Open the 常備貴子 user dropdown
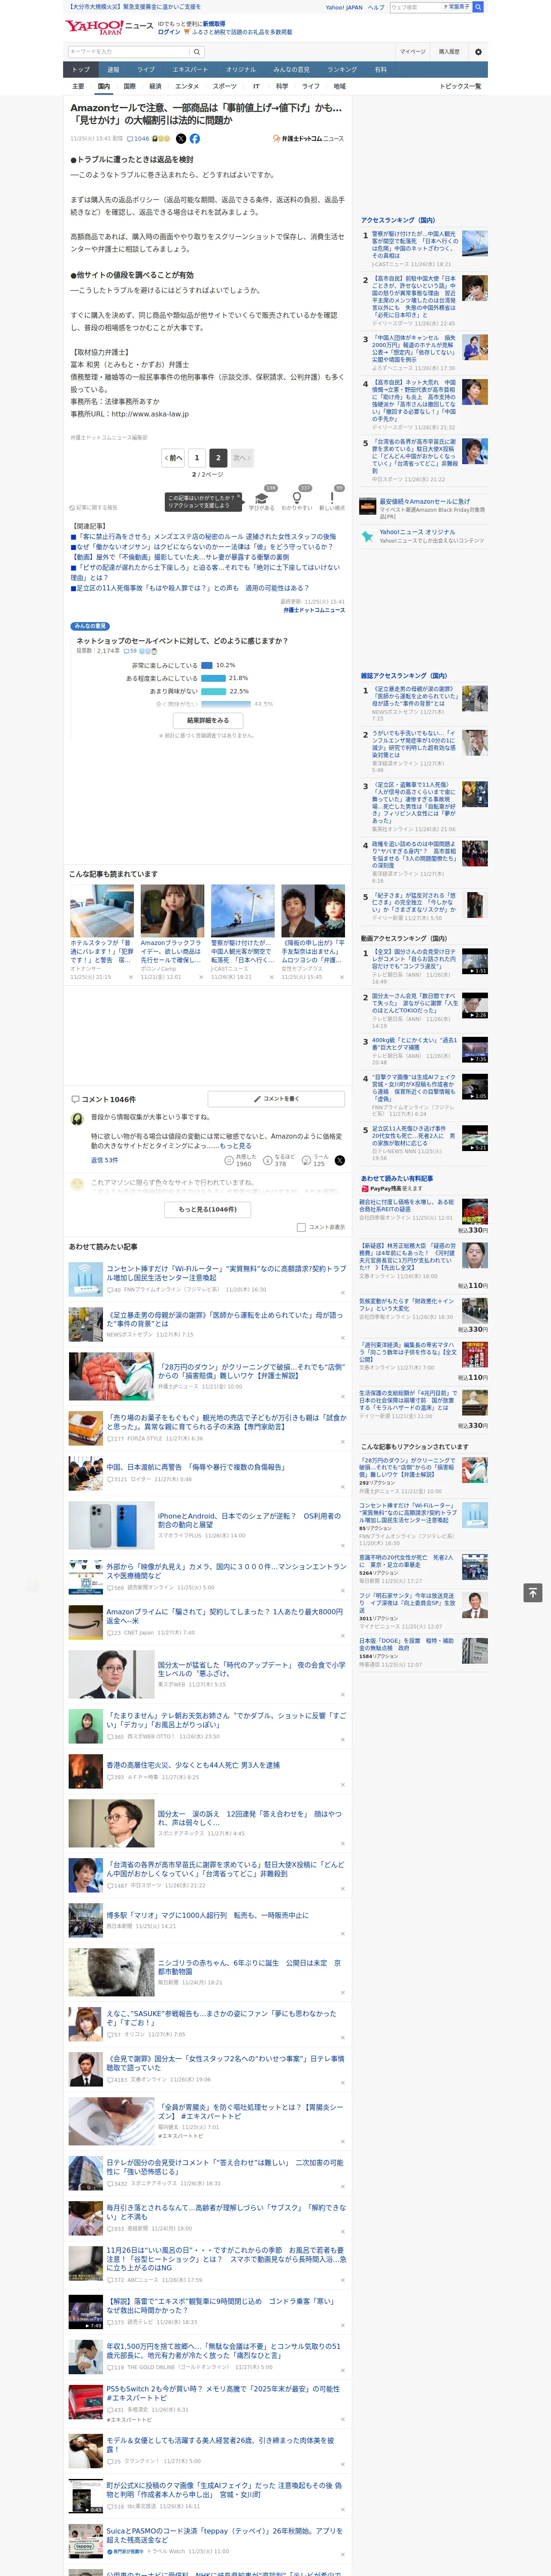 [x=457, y=7]
